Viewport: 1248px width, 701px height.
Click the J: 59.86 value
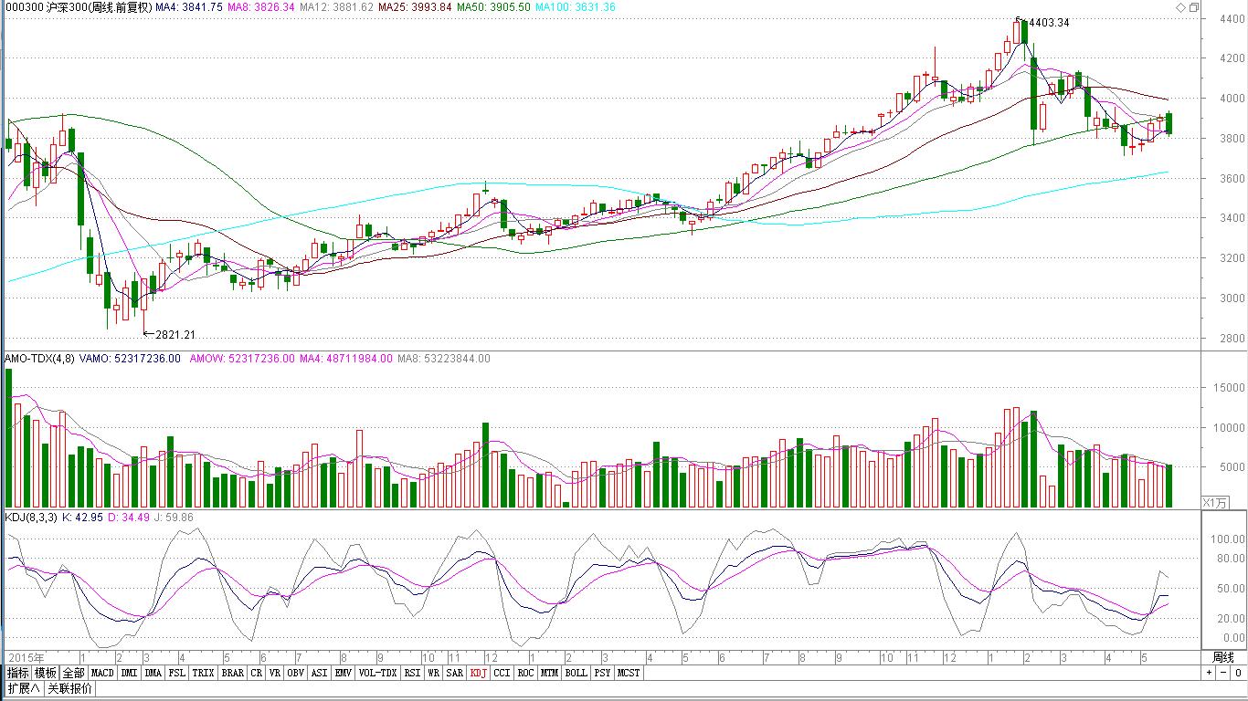(174, 518)
